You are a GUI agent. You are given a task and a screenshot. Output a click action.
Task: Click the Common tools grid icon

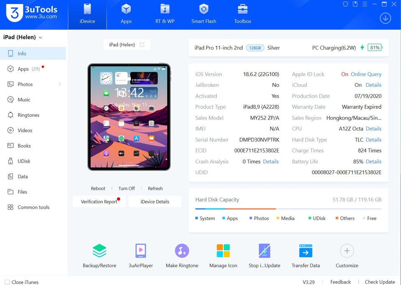pos(10,207)
